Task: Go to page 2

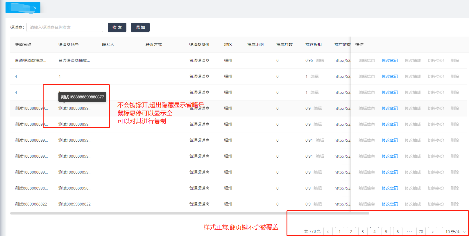Action: (351, 231)
